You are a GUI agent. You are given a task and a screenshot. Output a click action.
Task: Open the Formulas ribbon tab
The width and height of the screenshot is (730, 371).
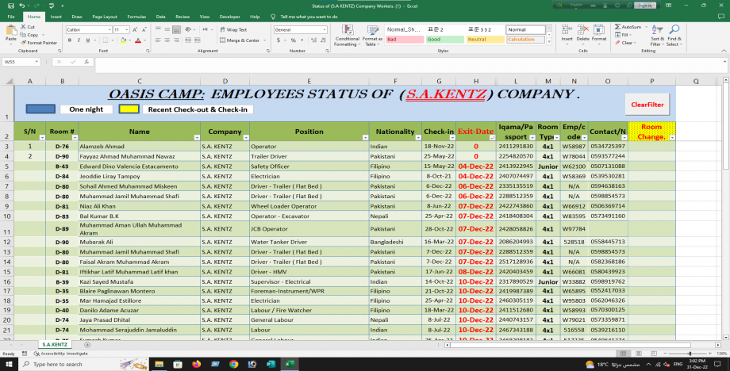[x=136, y=16]
